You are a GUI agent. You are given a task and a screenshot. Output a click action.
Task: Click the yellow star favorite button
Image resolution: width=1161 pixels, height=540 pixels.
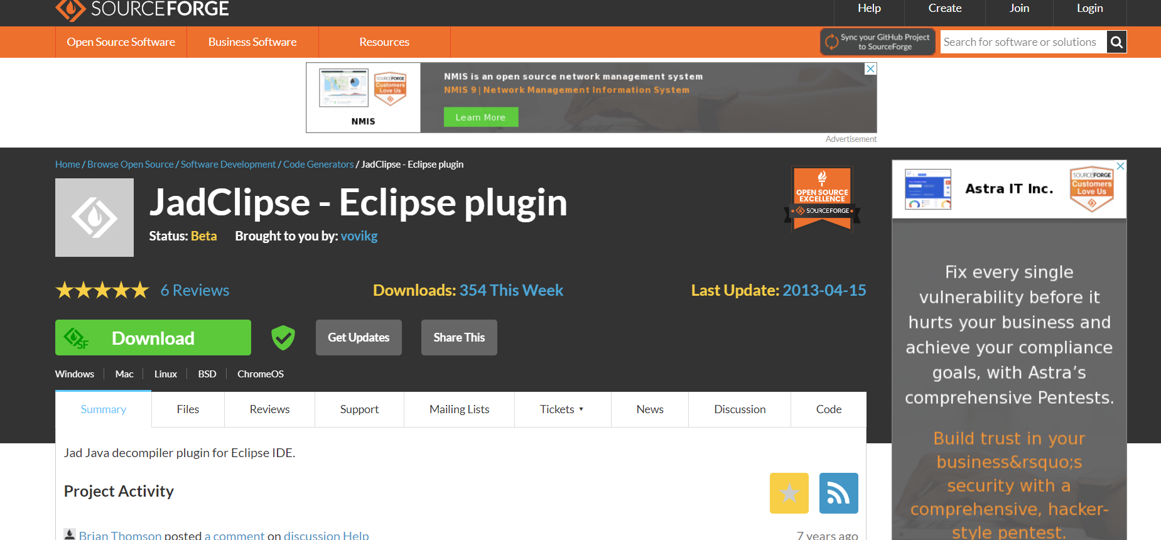pyautogui.click(x=789, y=493)
